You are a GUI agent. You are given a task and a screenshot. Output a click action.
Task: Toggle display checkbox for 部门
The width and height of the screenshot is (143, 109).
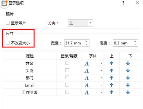(x=67, y=78)
